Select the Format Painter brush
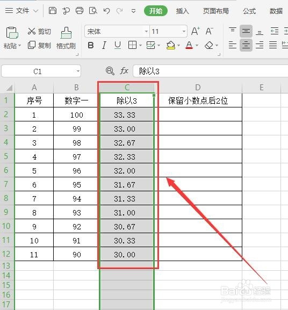Image resolution: width=288 pixels, height=310 pixels. (66, 38)
